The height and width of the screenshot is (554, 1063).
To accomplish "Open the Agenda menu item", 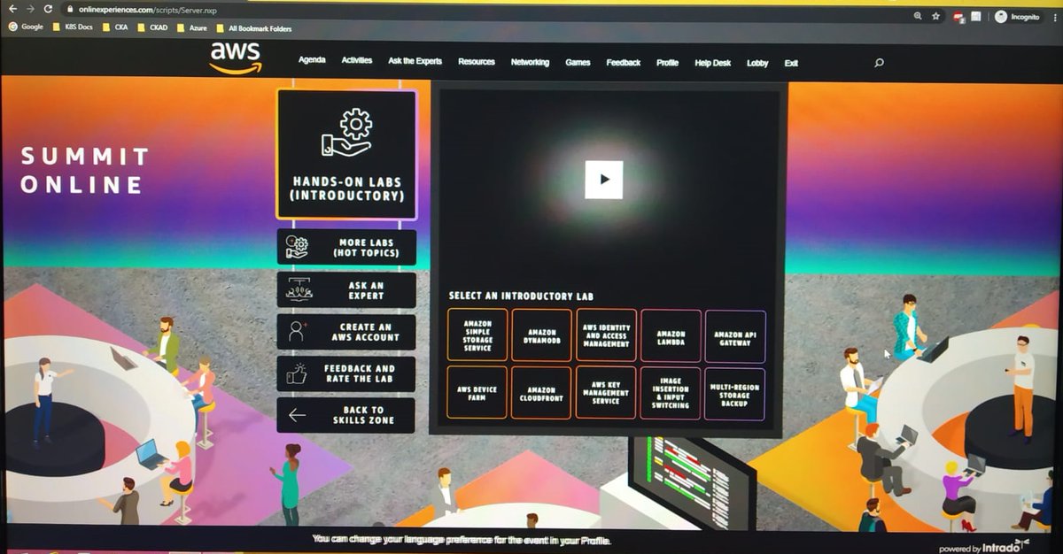I will tap(312, 60).
